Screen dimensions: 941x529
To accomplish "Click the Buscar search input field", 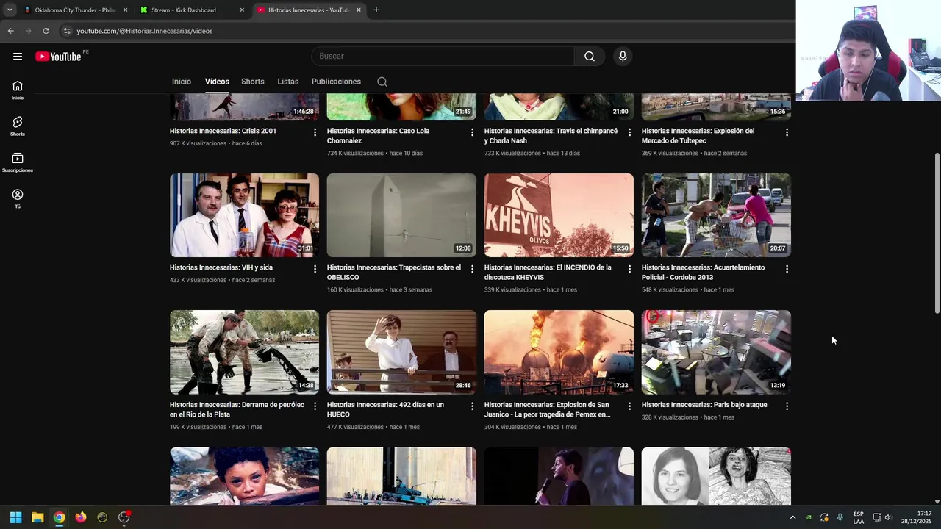I will (x=443, y=57).
